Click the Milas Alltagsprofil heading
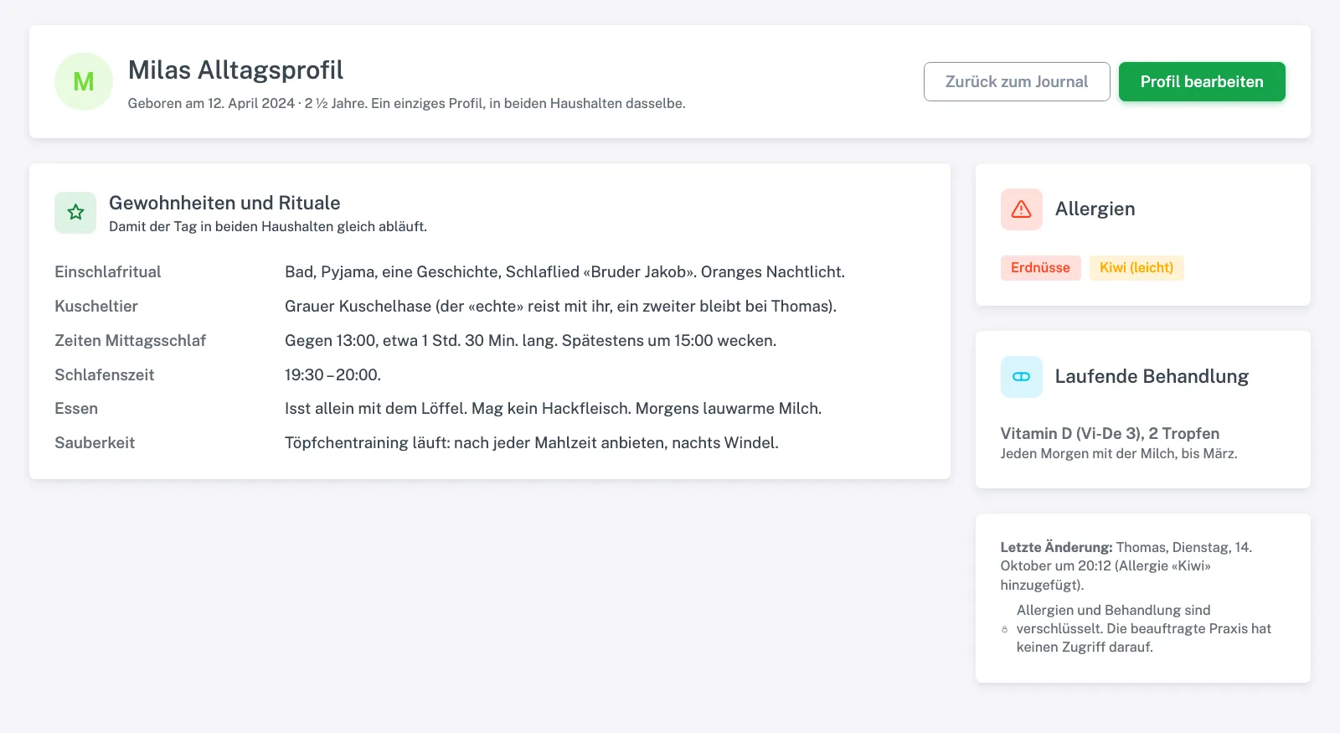The image size is (1340, 733). (235, 70)
